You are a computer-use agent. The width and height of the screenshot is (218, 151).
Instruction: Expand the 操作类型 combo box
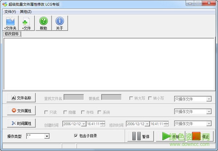(x=47, y=136)
